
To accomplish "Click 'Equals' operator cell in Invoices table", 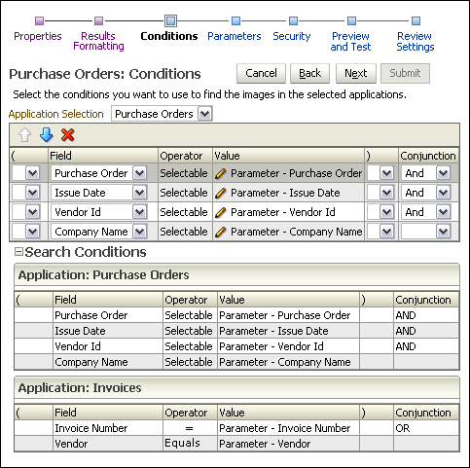I will click(x=190, y=444).
